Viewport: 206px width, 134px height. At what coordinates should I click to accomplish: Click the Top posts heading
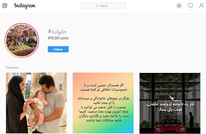point(12,68)
